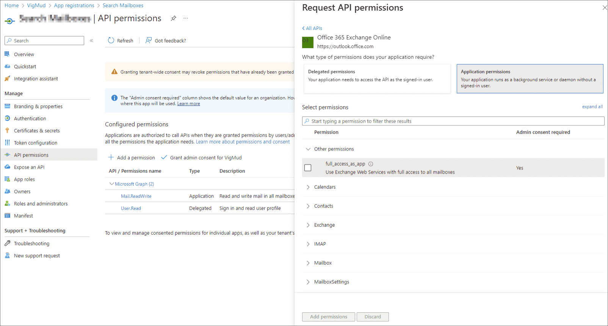The height and width of the screenshot is (326, 608).
Task: Click the Certificates & secrets key icon
Action: 7,131
